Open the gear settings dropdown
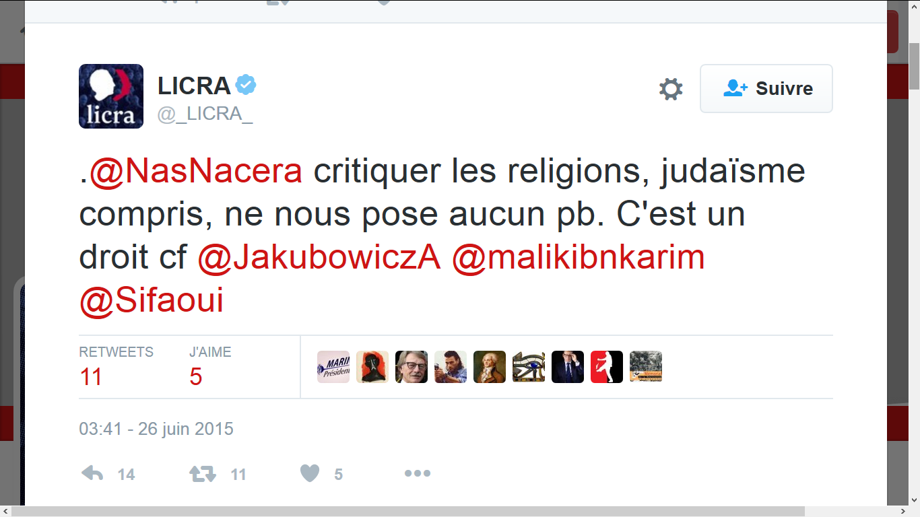 coord(671,89)
